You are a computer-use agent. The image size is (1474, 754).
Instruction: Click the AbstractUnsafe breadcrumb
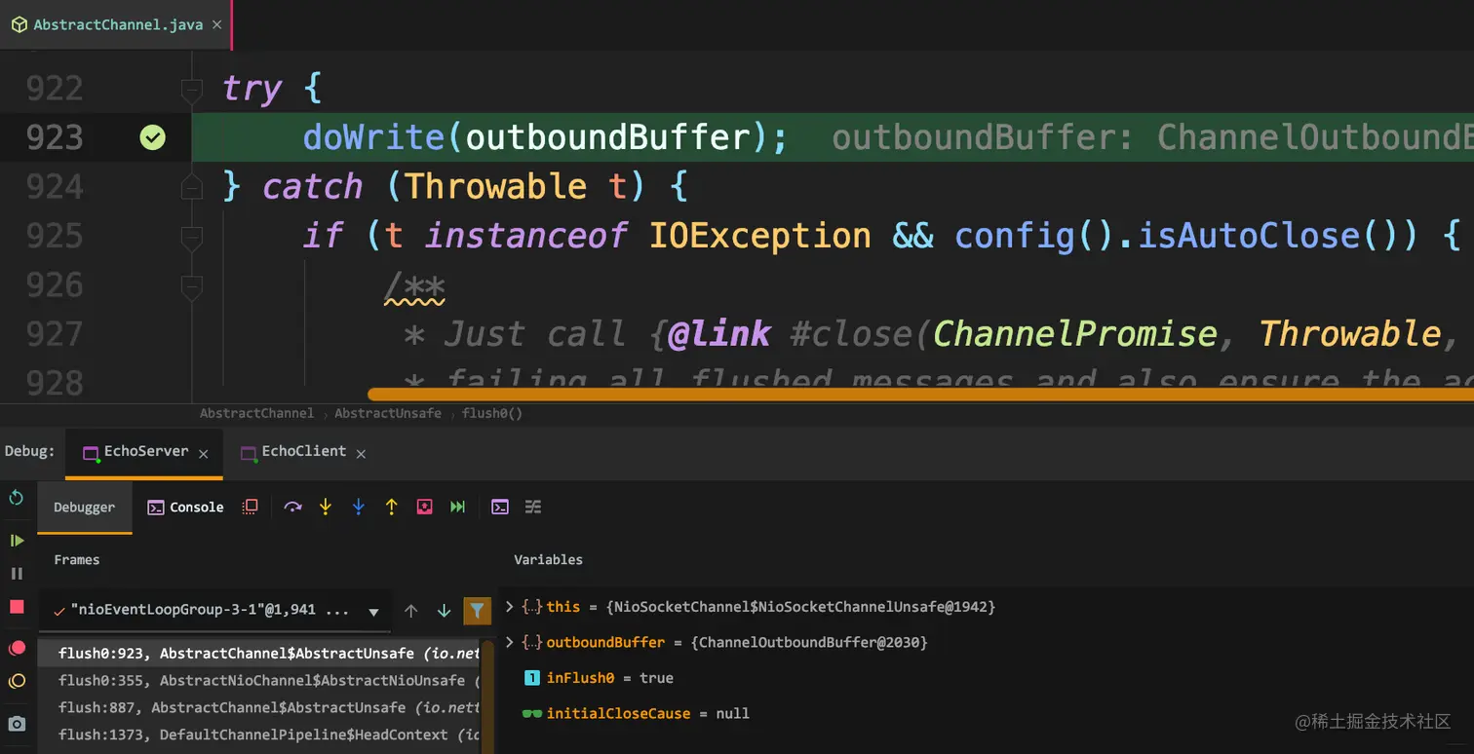tap(387, 413)
